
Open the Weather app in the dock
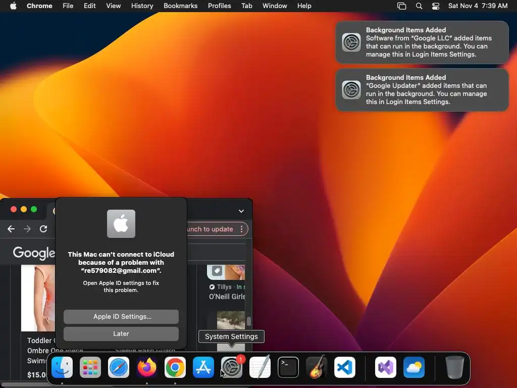pos(414,367)
